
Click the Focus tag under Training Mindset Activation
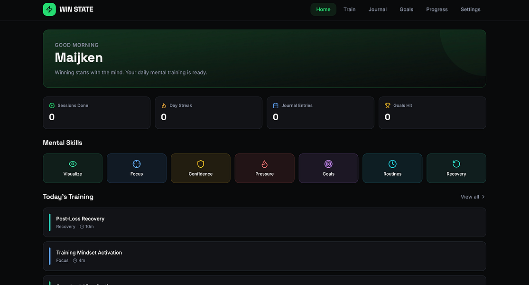pos(62,261)
